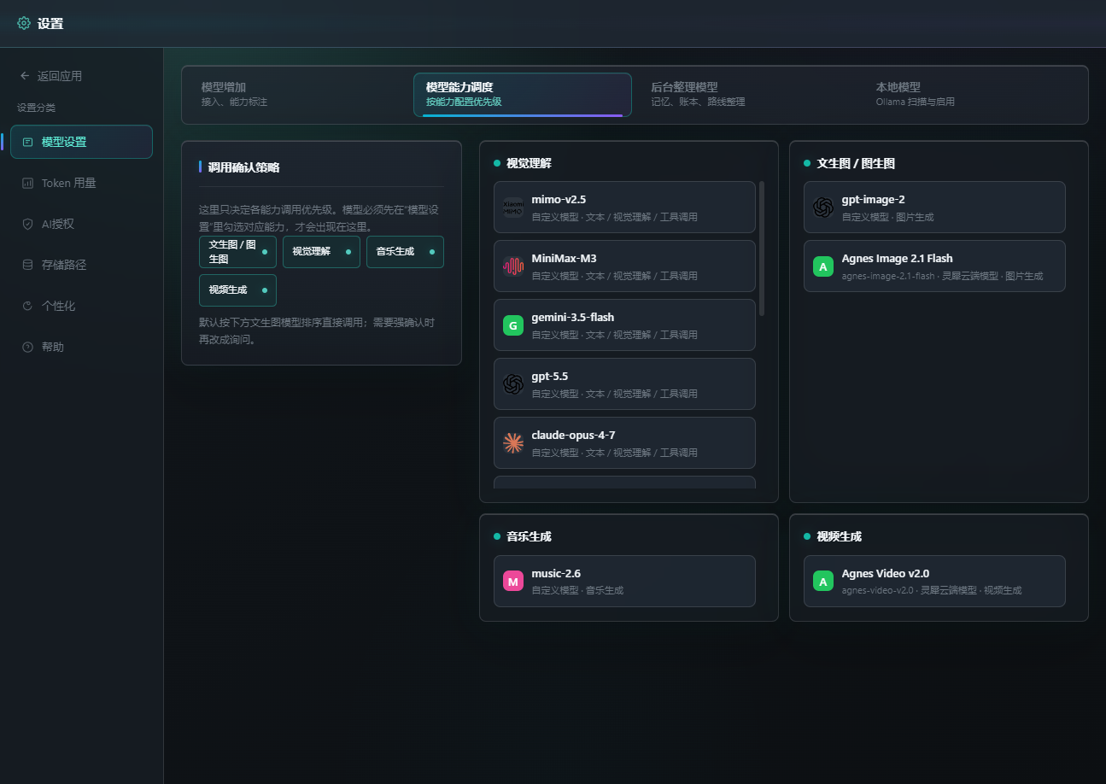Click the AI授权 shield icon

[x=27, y=224]
